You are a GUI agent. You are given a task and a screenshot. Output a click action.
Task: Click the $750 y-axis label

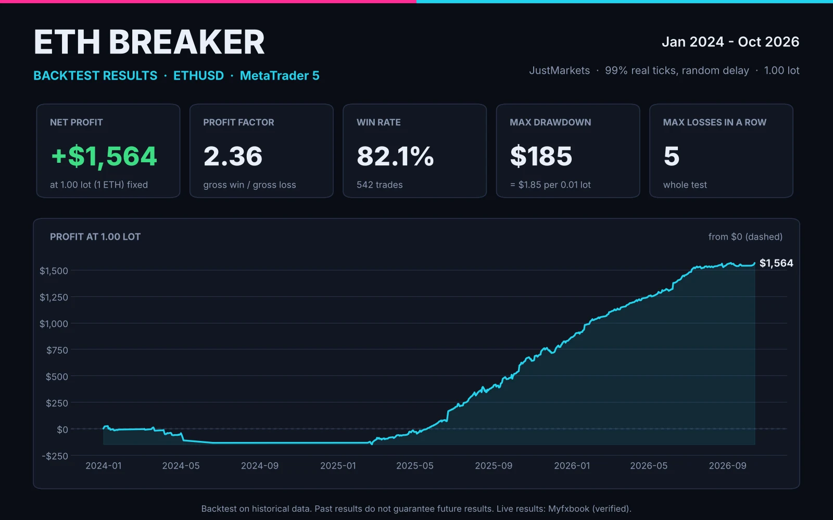pos(57,350)
